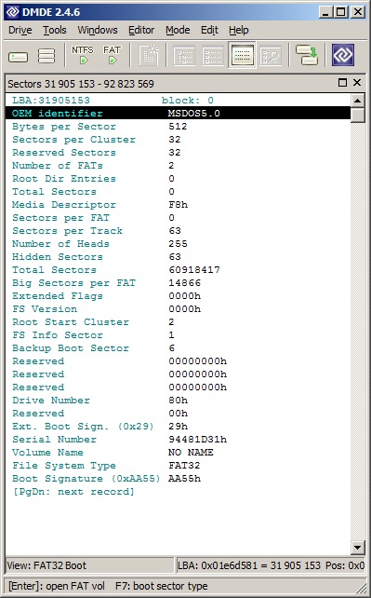This screenshot has width=371, height=598.
Task: Toggle the active text mode view icon
Action: [242, 56]
